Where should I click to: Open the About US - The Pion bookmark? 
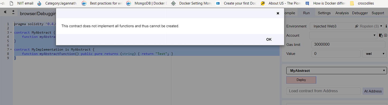coord(281,3)
